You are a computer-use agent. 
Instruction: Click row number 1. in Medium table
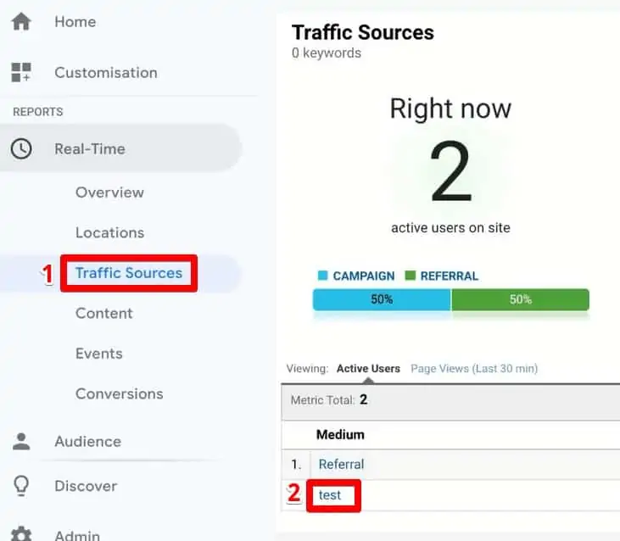[x=296, y=464]
